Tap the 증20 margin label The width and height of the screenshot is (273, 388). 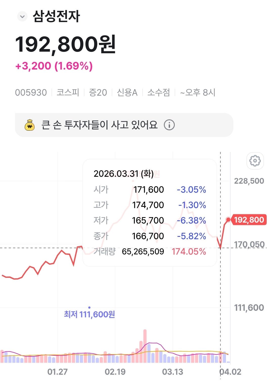98,93
